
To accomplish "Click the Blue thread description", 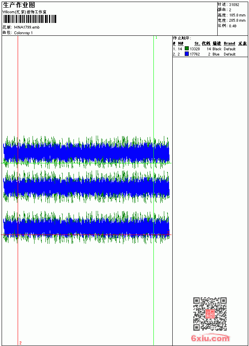I will [216, 54].
